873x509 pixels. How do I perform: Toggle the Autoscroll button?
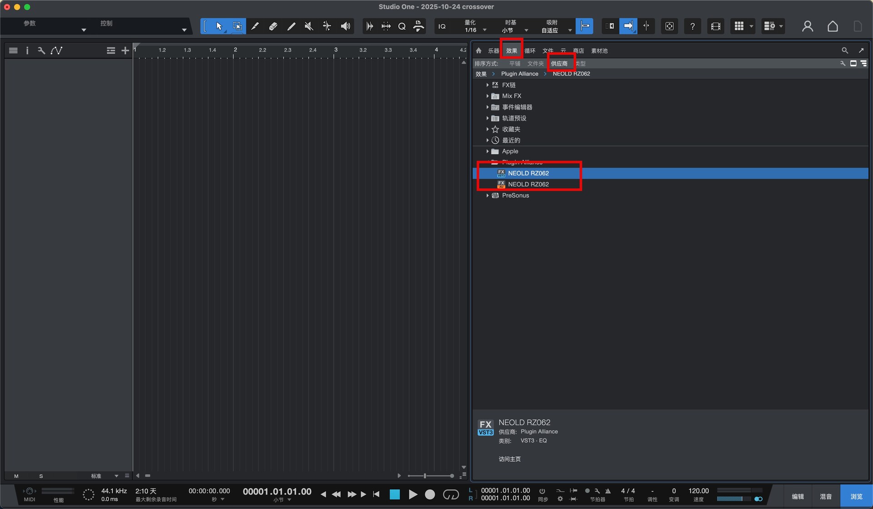click(628, 26)
